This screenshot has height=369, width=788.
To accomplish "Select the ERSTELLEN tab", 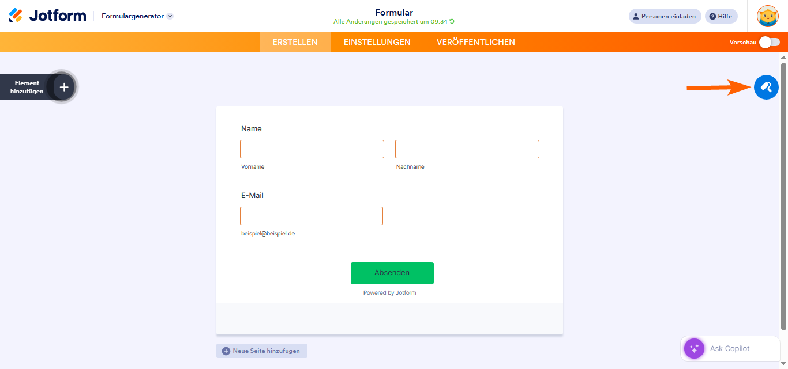I will 295,42.
